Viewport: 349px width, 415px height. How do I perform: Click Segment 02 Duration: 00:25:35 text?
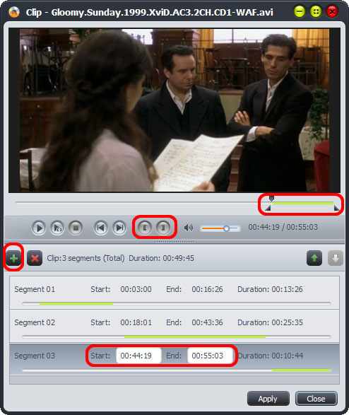(x=270, y=322)
